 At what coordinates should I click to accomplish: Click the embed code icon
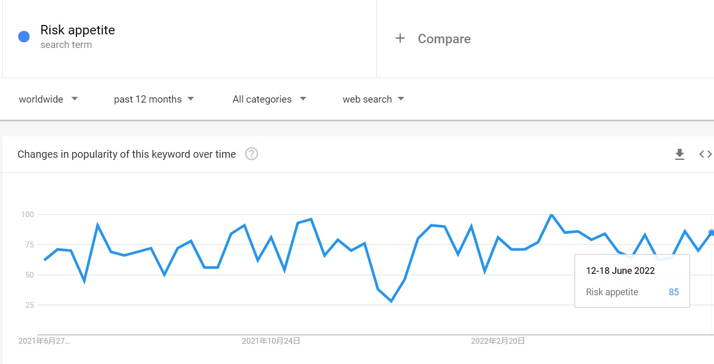pos(705,154)
